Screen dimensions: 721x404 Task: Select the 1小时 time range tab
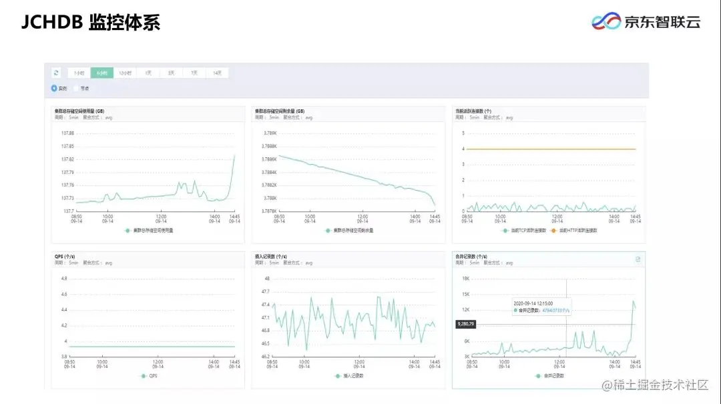click(x=79, y=73)
